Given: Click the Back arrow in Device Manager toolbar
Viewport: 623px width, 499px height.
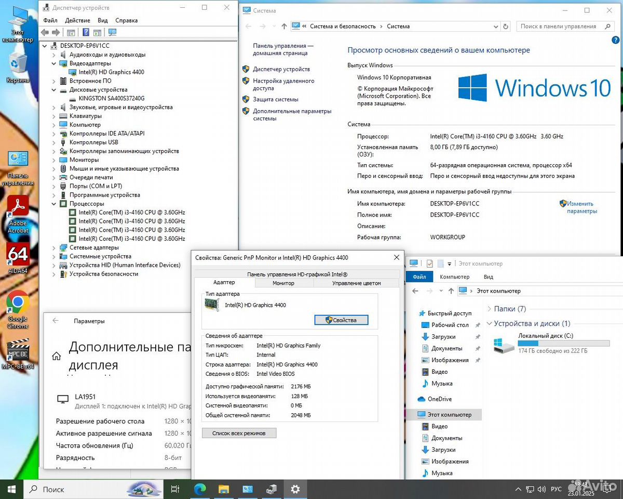Looking at the screenshot, I should (x=45, y=32).
